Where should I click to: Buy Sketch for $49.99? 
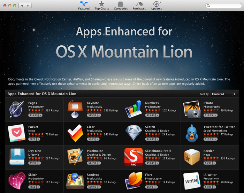coord(151,139)
